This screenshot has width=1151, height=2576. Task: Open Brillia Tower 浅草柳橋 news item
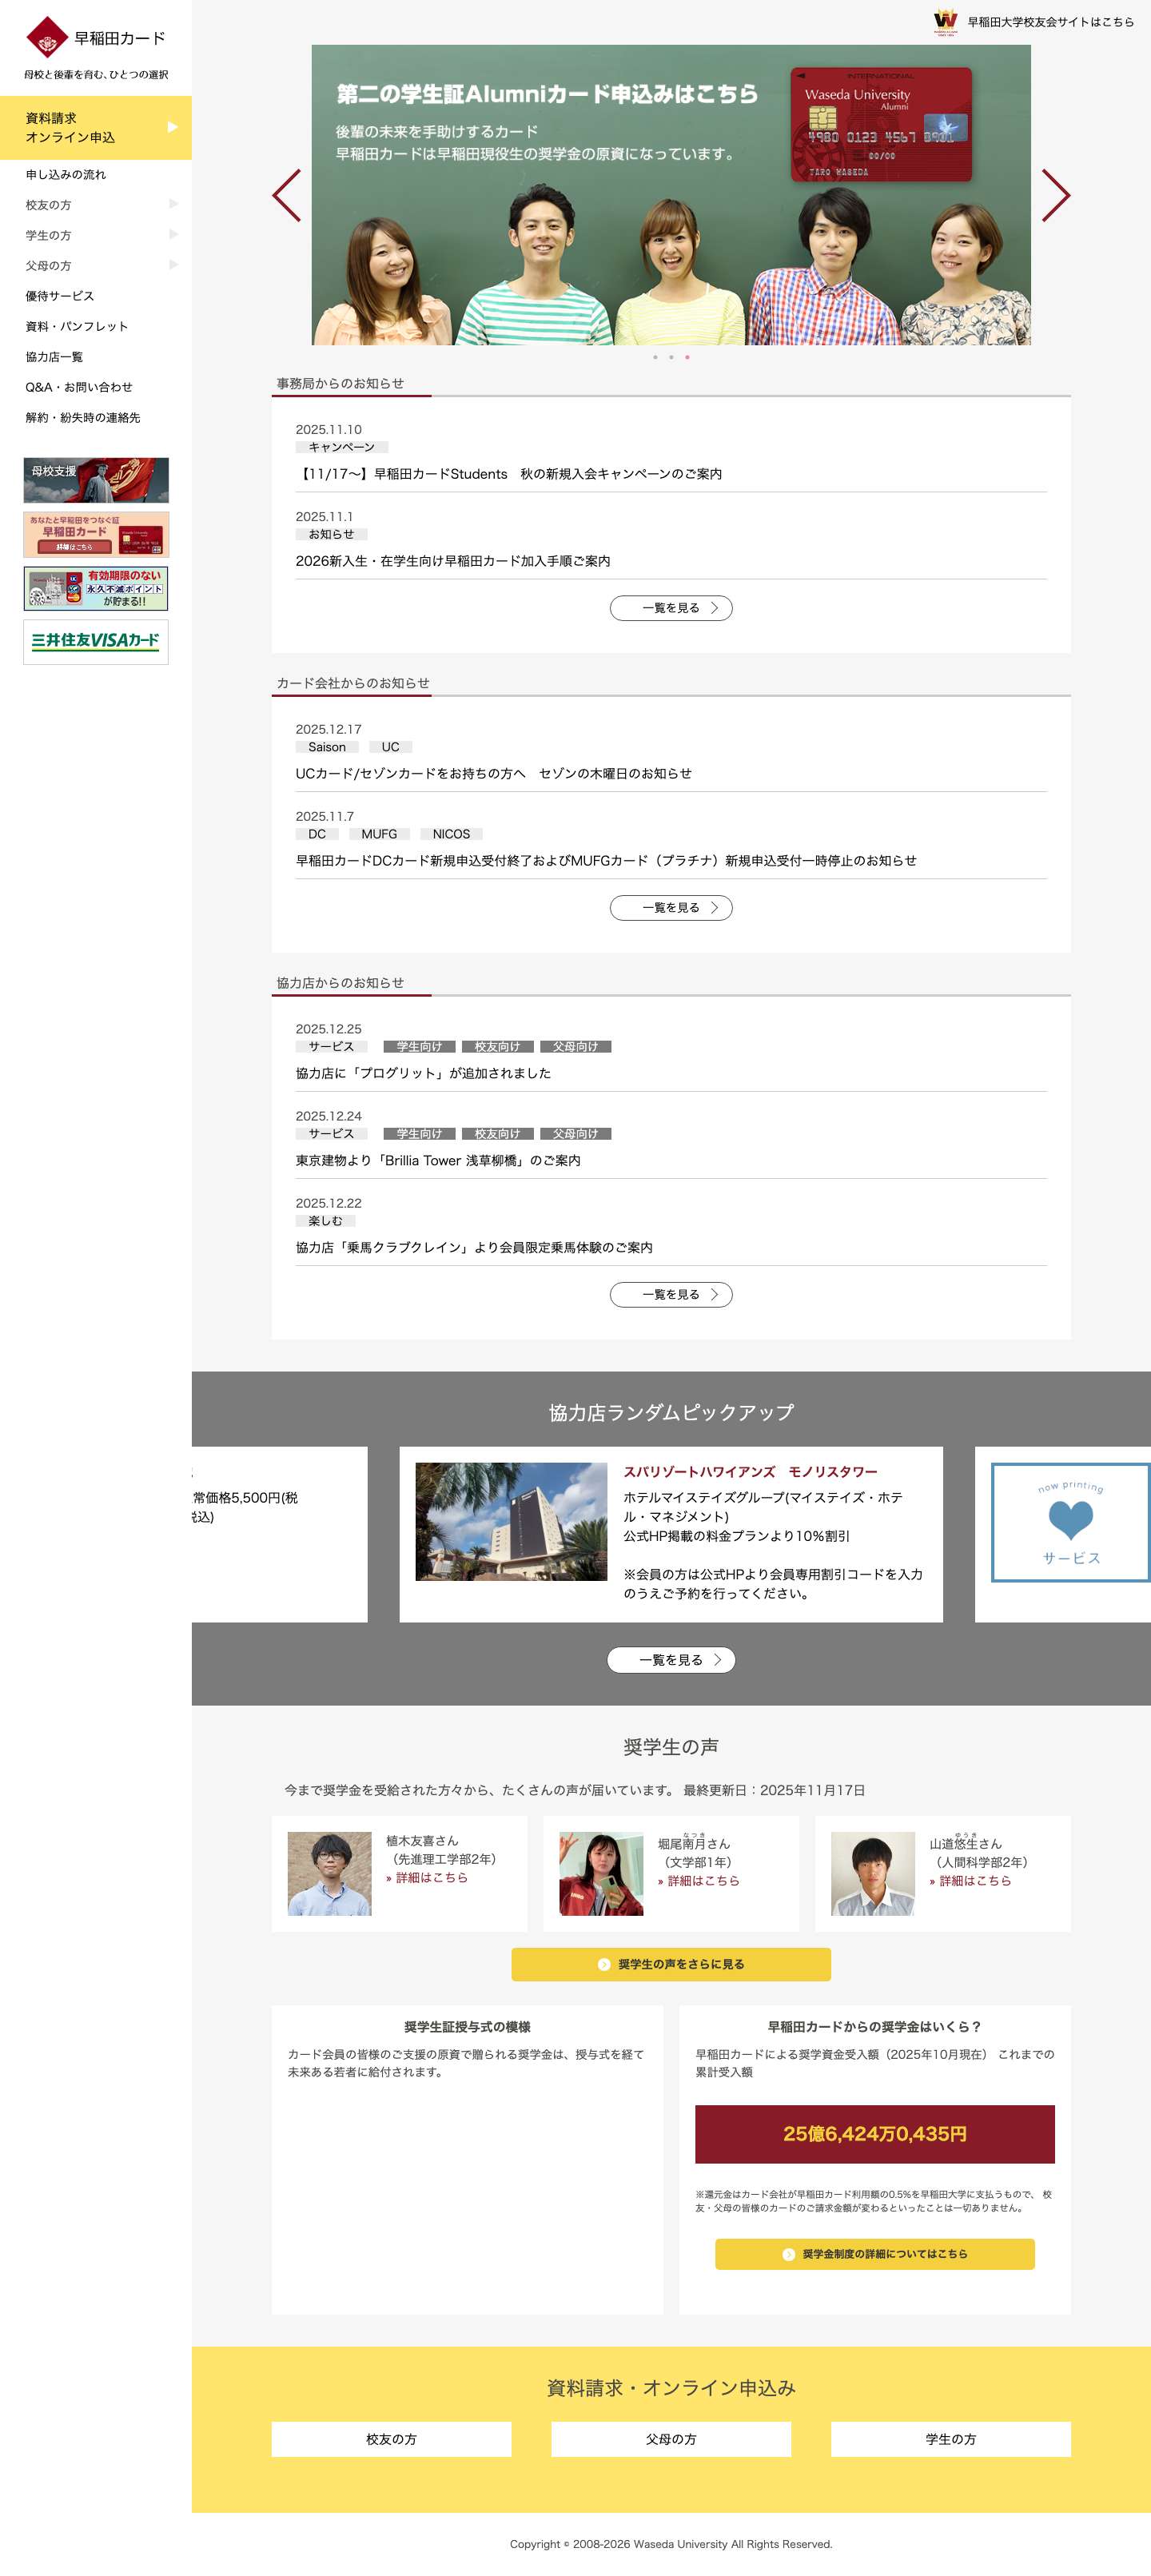click(x=438, y=1160)
